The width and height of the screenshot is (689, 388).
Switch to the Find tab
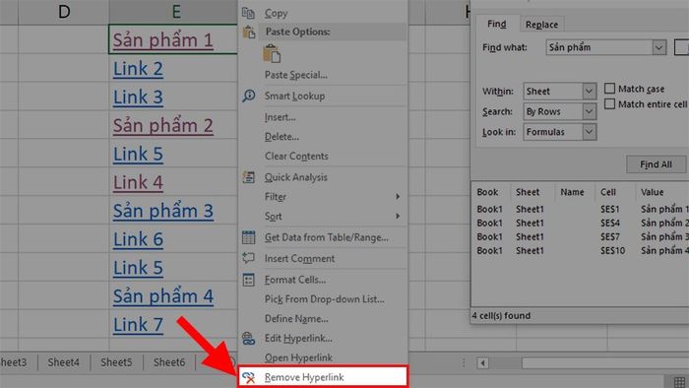496,25
